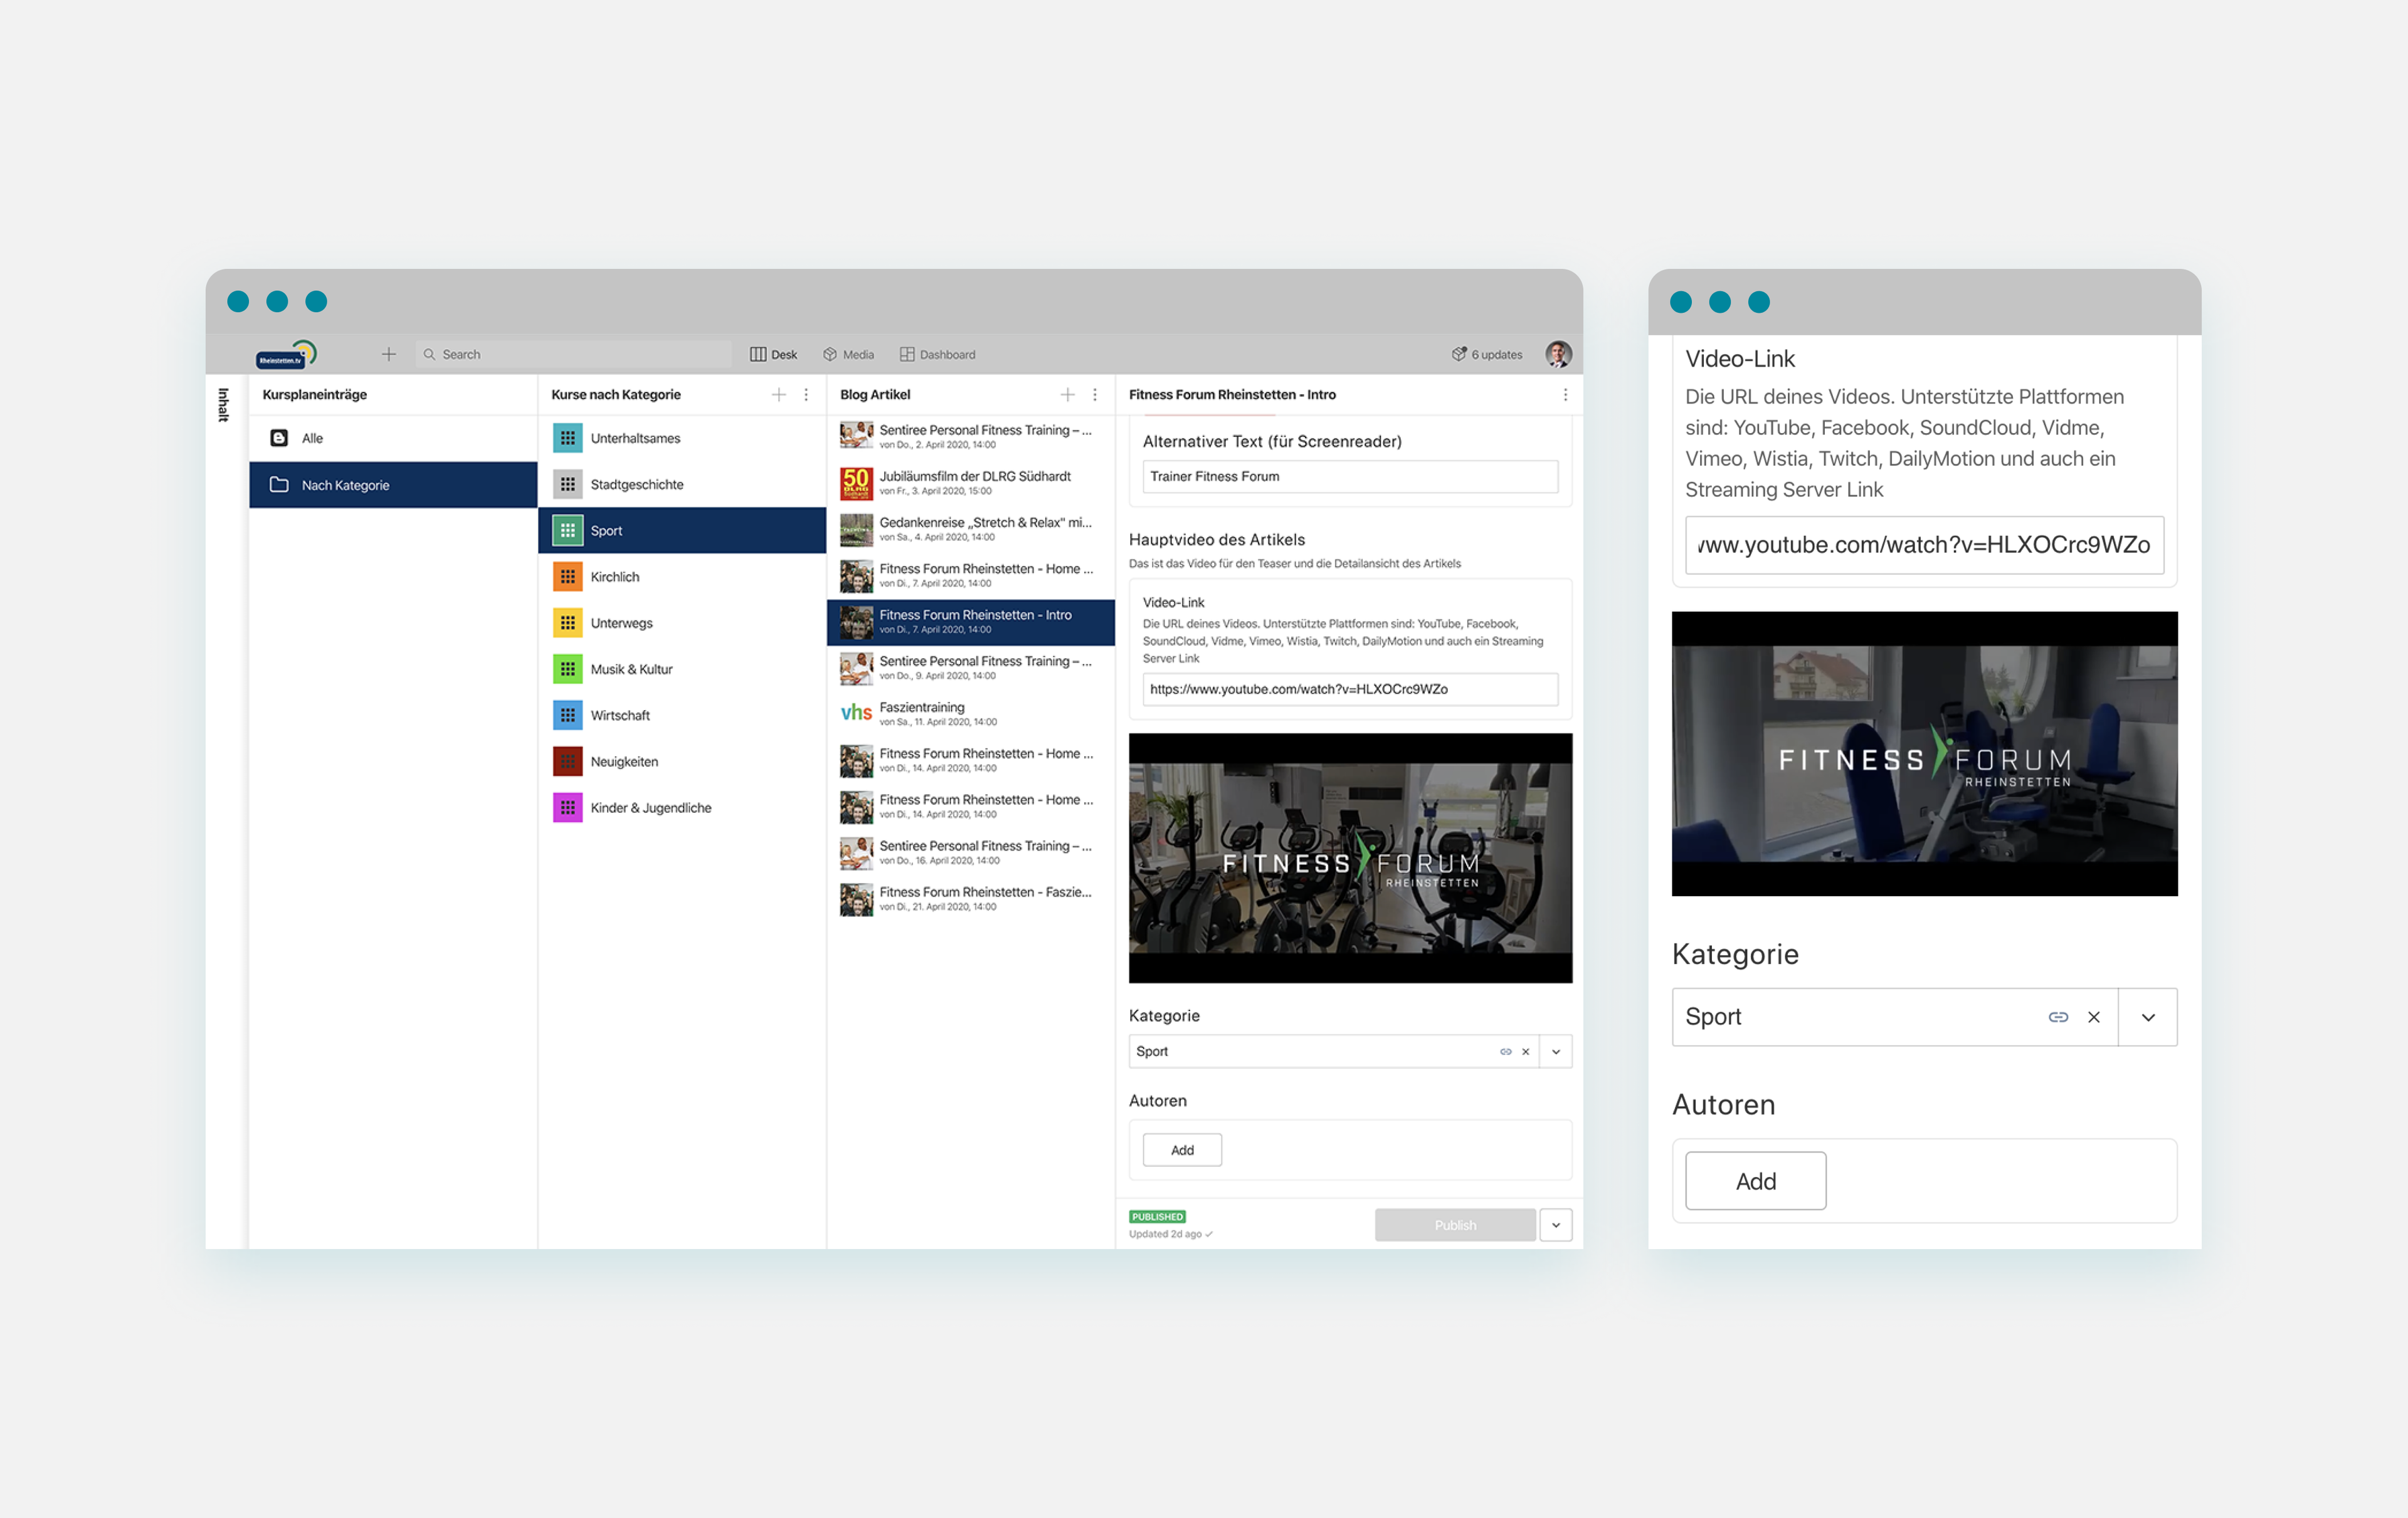Click the grid icon next to Musik & Kultur
2408x1518 pixels.
pyautogui.click(x=569, y=668)
